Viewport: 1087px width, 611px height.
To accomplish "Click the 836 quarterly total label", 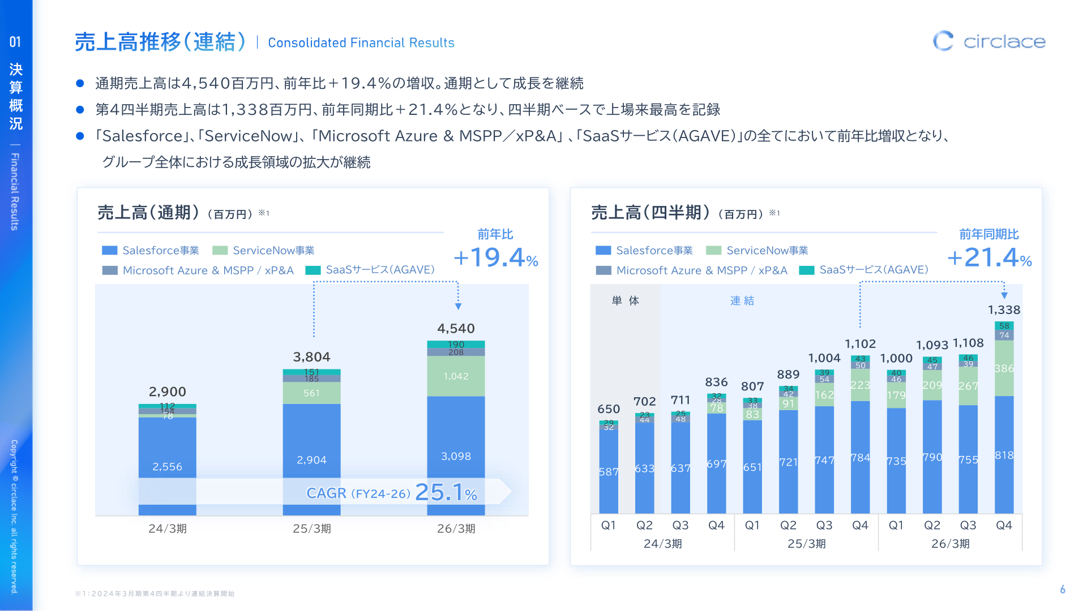I will (x=716, y=382).
